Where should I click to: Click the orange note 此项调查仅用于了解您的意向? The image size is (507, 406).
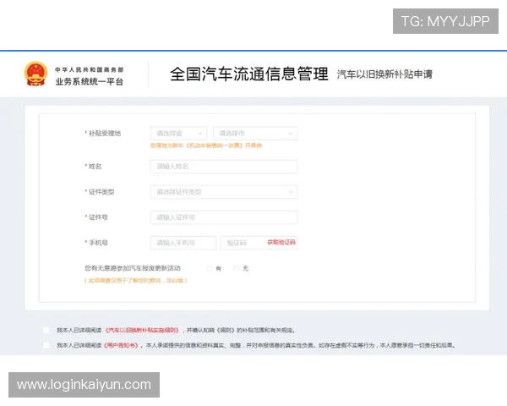coord(135,281)
